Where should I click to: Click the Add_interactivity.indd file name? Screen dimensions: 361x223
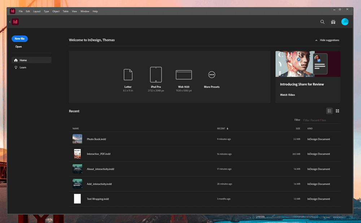[x=99, y=184]
